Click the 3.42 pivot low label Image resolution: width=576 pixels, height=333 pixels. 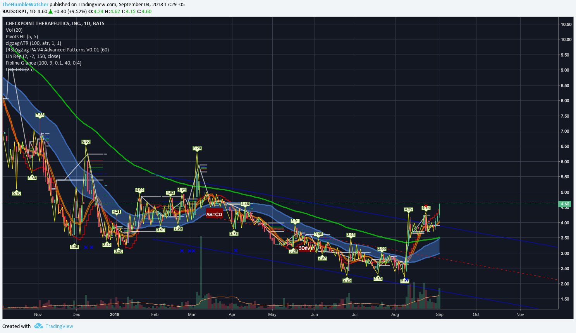pyautogui.click(x=107, y=244)
